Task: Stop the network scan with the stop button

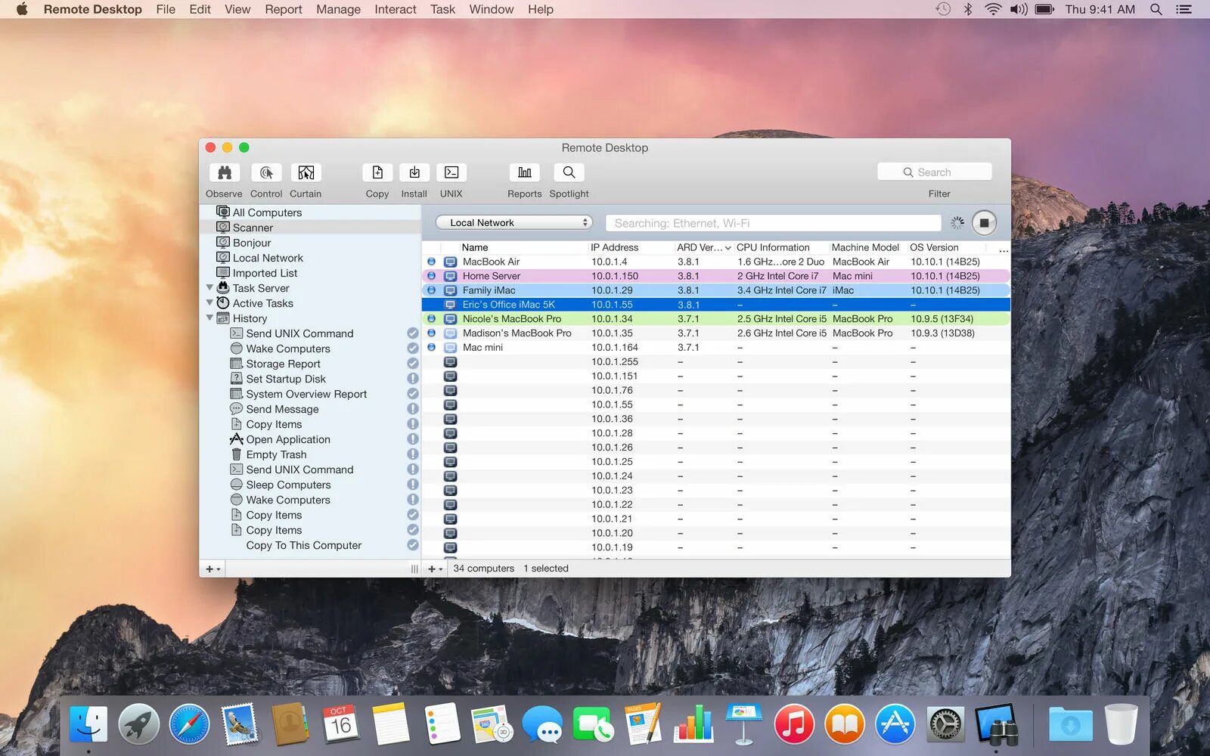Action: (984, 223)
